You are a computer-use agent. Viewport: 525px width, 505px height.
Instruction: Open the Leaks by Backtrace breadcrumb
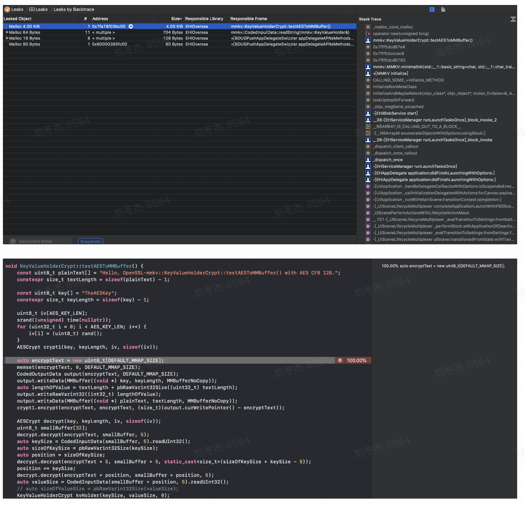click(74, 10)
